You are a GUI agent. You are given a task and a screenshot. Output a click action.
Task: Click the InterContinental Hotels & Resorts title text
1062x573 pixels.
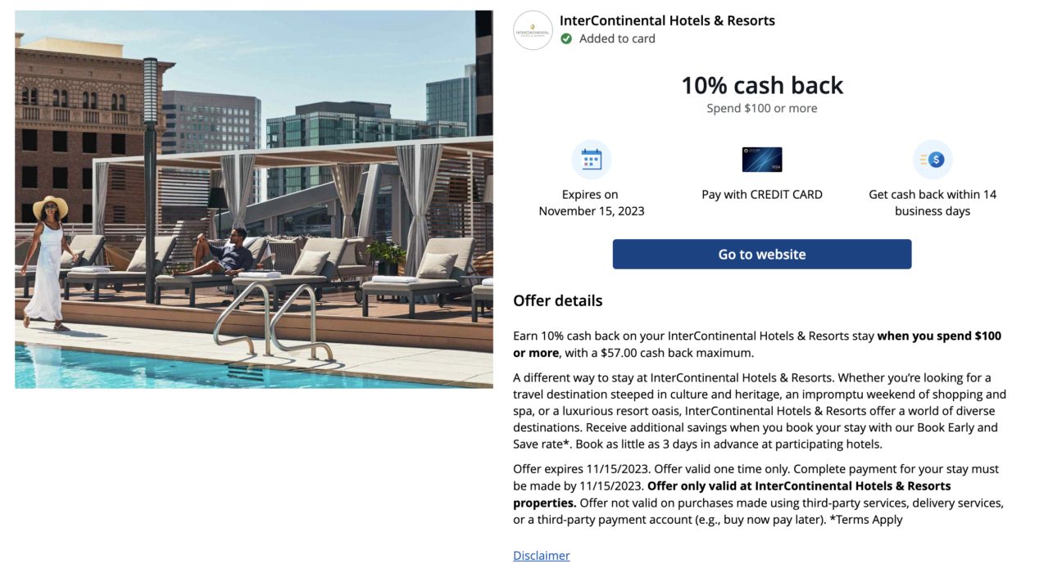668,20
